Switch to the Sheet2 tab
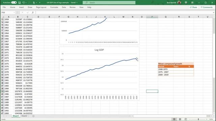 pyautogui.click(x=24, y=116)
